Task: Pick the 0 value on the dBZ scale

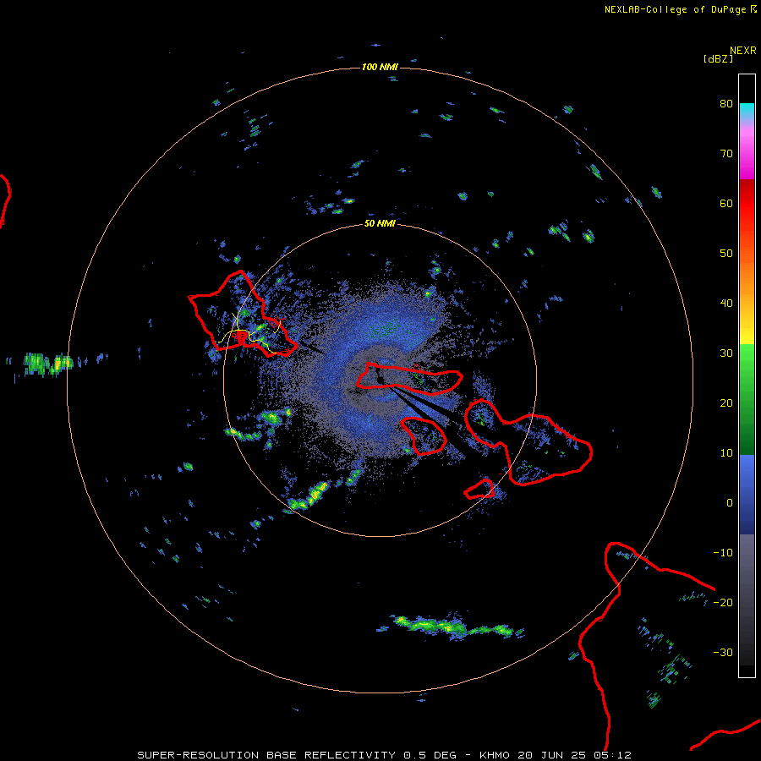Action: click(730, 503)
